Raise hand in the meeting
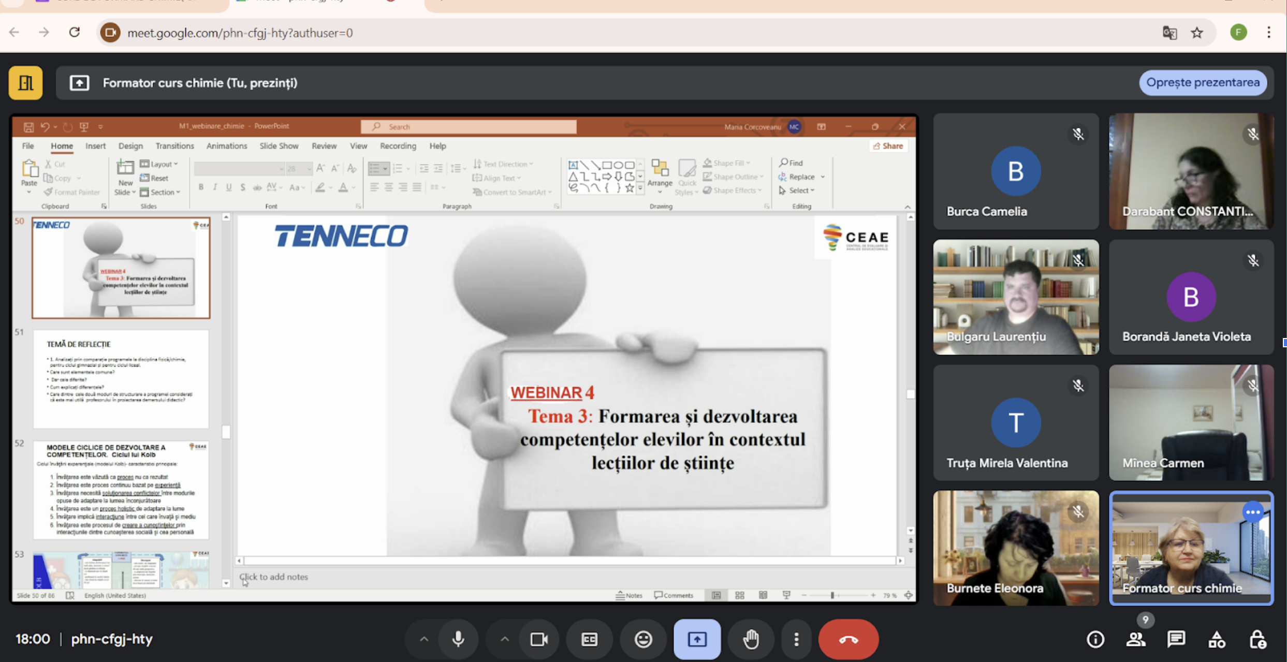The image size is (1287, 662). coord(751,639)
